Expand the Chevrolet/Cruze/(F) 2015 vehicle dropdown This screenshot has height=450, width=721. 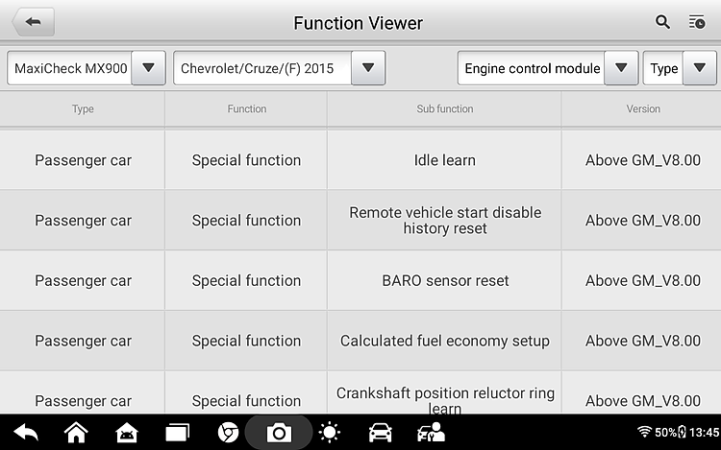point(368,68)
